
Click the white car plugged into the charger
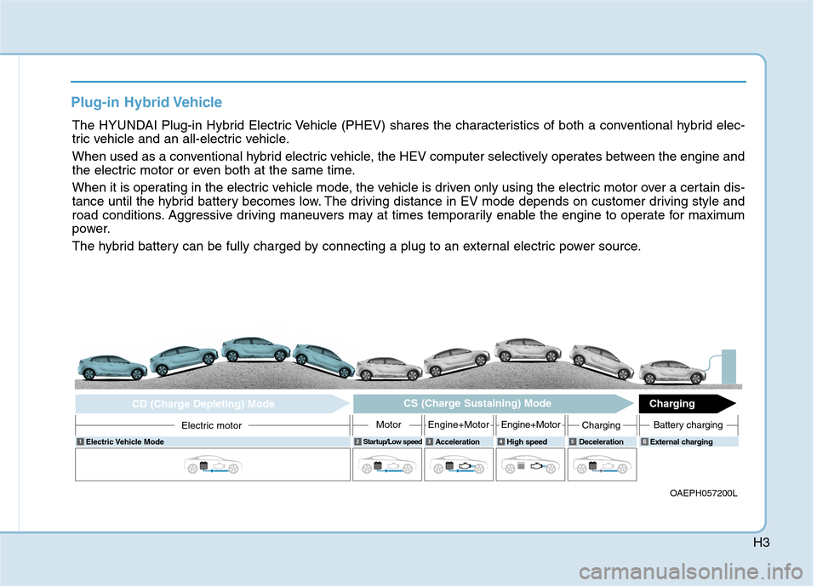[x=672, y=372]
